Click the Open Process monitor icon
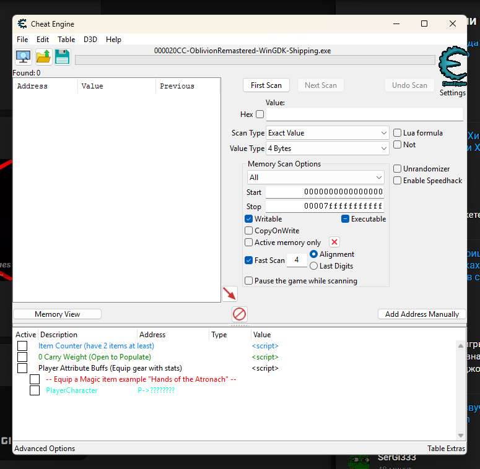Screen dimensions: 480x469 tap(24, 57)
